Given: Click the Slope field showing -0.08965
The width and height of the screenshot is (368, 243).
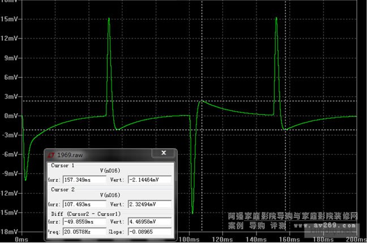Looking at the screenshot, I should point(149,232).
